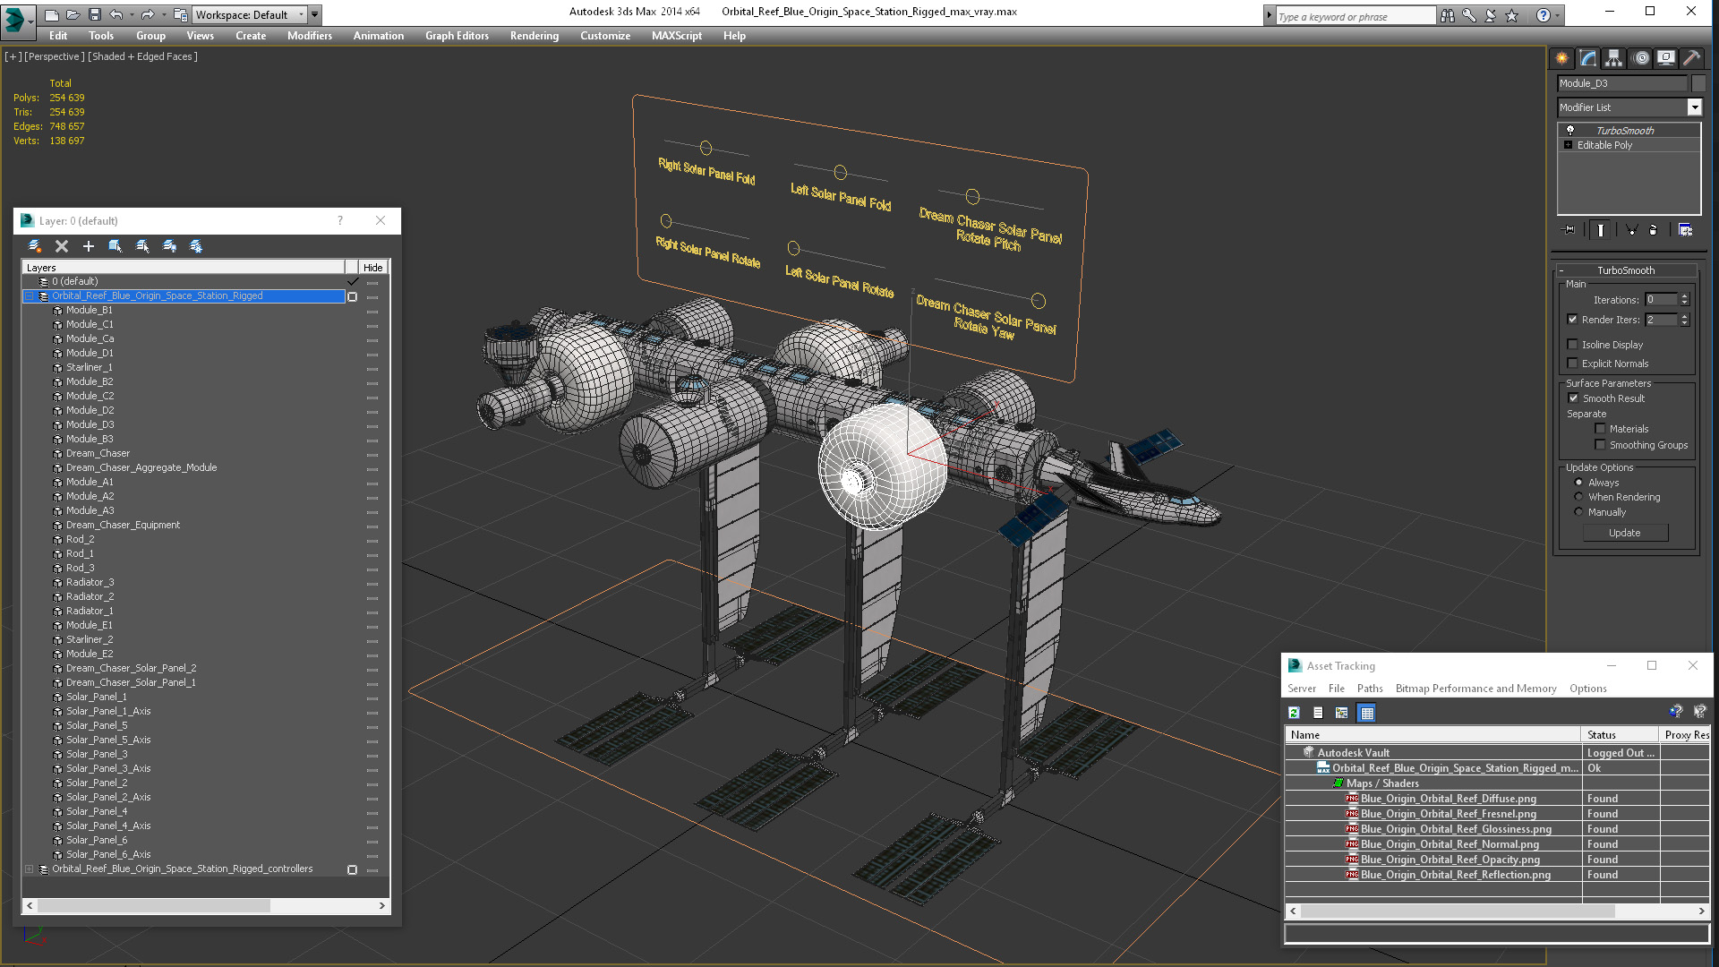Open the Rendering menu

[x=535, y=36]
